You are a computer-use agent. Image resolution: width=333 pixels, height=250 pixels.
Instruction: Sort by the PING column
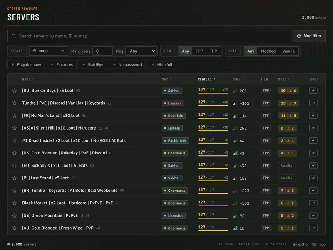tap(238, 79)
